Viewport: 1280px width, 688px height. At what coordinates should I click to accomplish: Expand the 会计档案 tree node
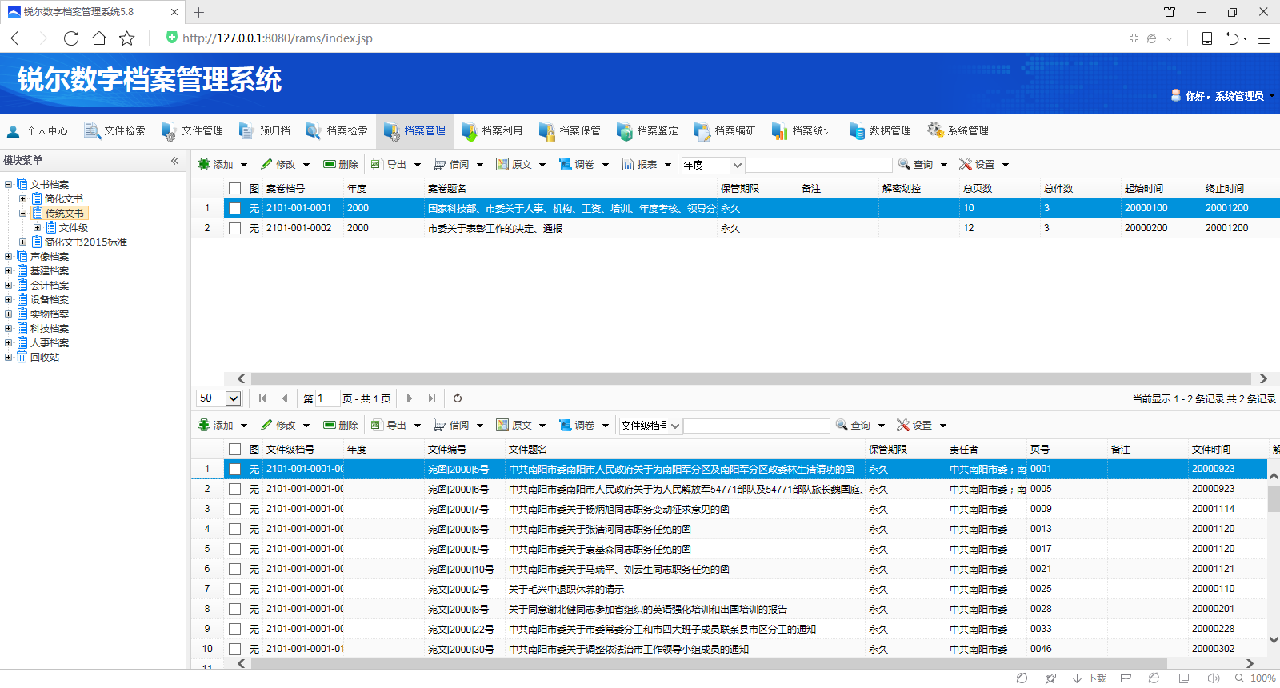point(9,286)
